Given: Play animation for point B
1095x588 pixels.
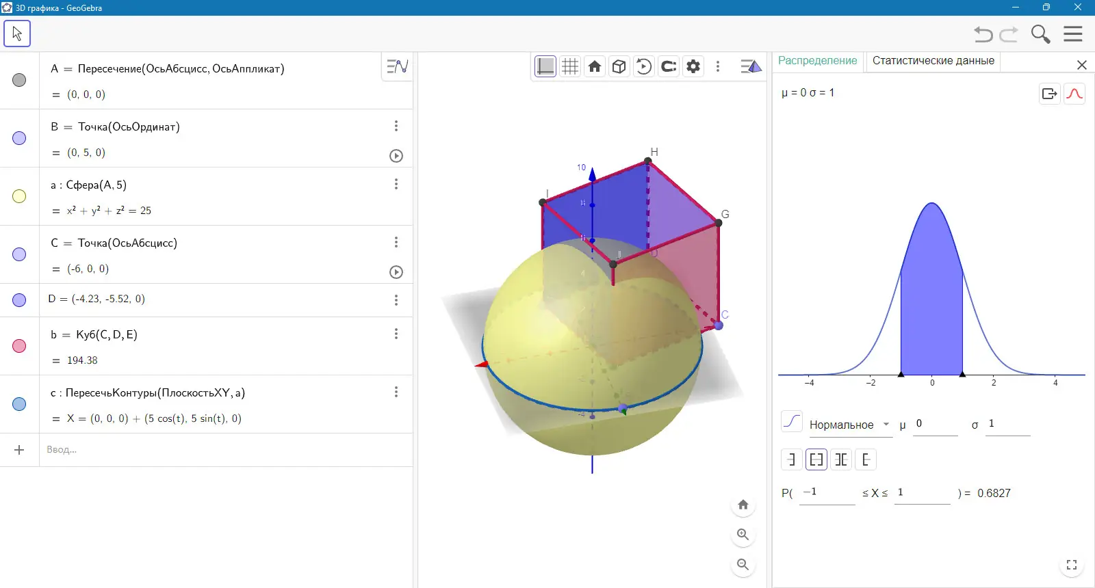Looking at the screenshot, I should pos(396,156).
